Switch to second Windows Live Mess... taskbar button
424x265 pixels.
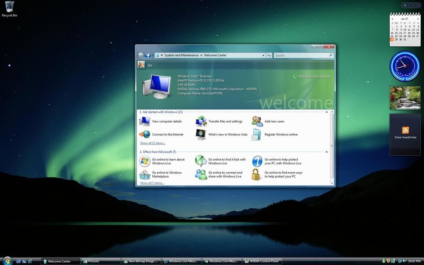[x=222, y=261]
